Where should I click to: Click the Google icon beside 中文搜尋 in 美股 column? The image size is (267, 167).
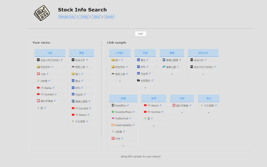point(73,121)
